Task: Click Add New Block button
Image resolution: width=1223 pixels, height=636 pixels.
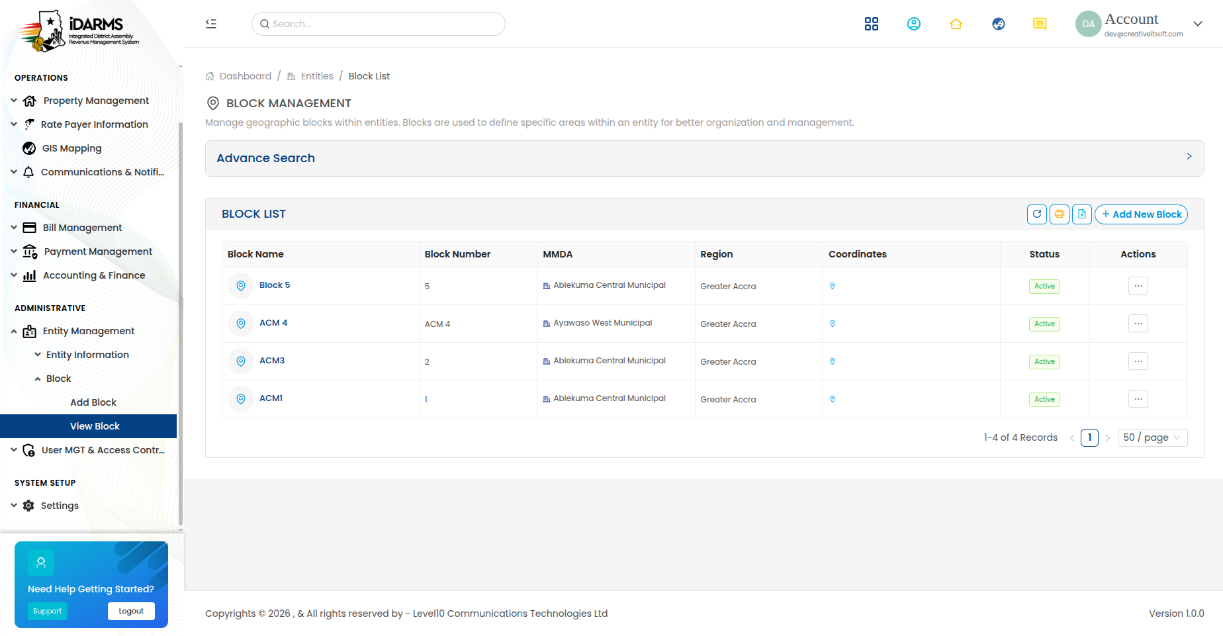Action: (x=1142, y=214)
